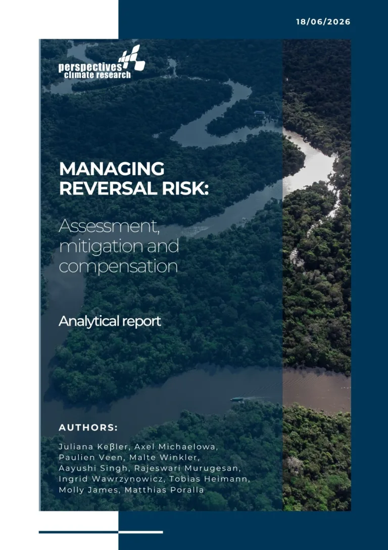Click the small boat on the river

[x=237, y=399]
